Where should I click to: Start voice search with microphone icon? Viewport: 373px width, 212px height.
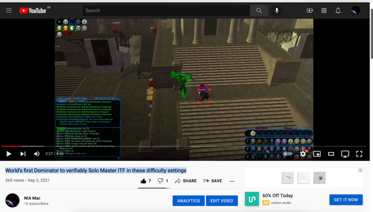(277, 10)
